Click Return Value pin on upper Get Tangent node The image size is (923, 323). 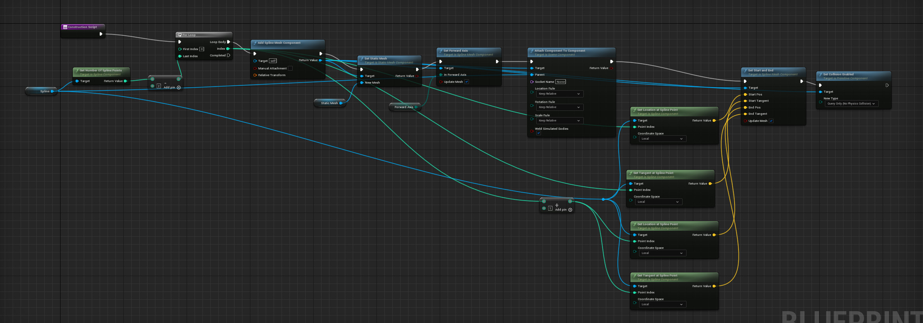710,183
